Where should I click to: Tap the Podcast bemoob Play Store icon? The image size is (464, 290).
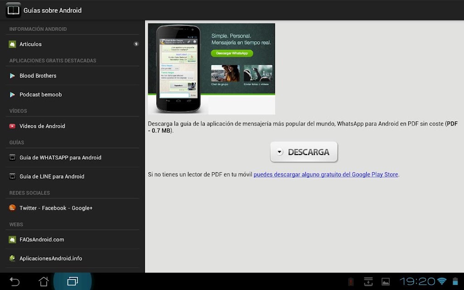(x=12, y=95)
